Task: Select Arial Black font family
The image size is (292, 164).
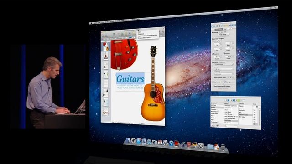Action: [x=228, y=112]
